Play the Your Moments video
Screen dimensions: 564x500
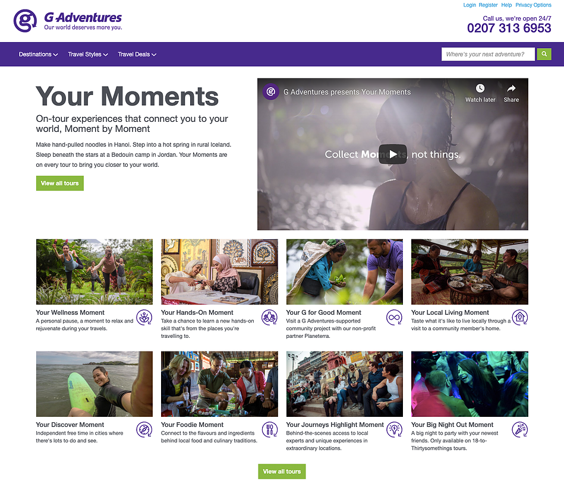(393, 154)
